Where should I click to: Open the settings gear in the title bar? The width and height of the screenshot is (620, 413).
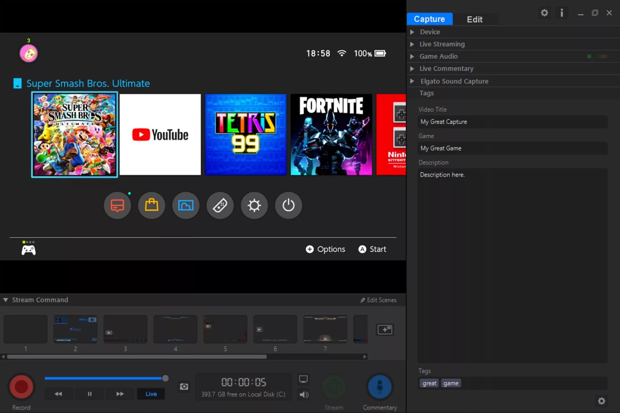544,13
